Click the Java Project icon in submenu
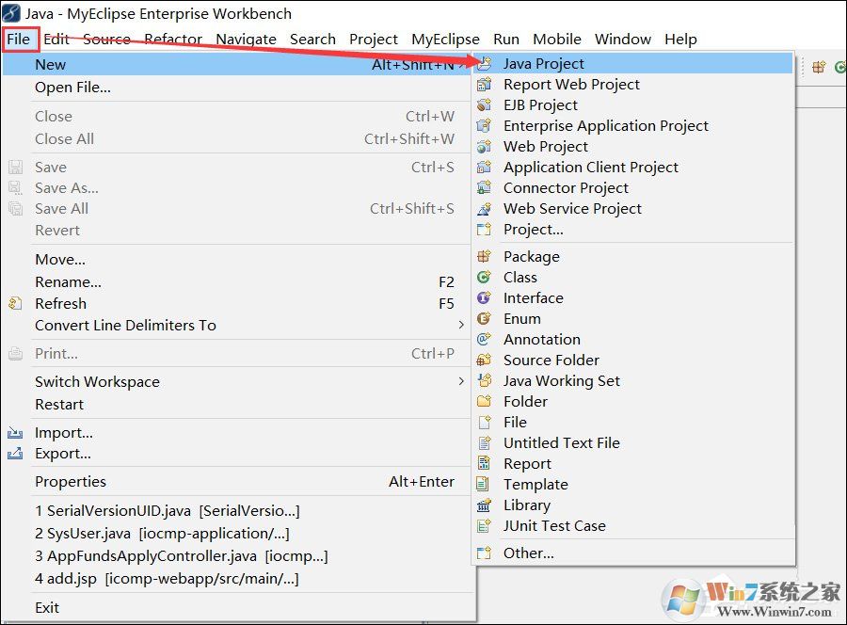Viewport: 847px width, 625px height. [485, 64]
